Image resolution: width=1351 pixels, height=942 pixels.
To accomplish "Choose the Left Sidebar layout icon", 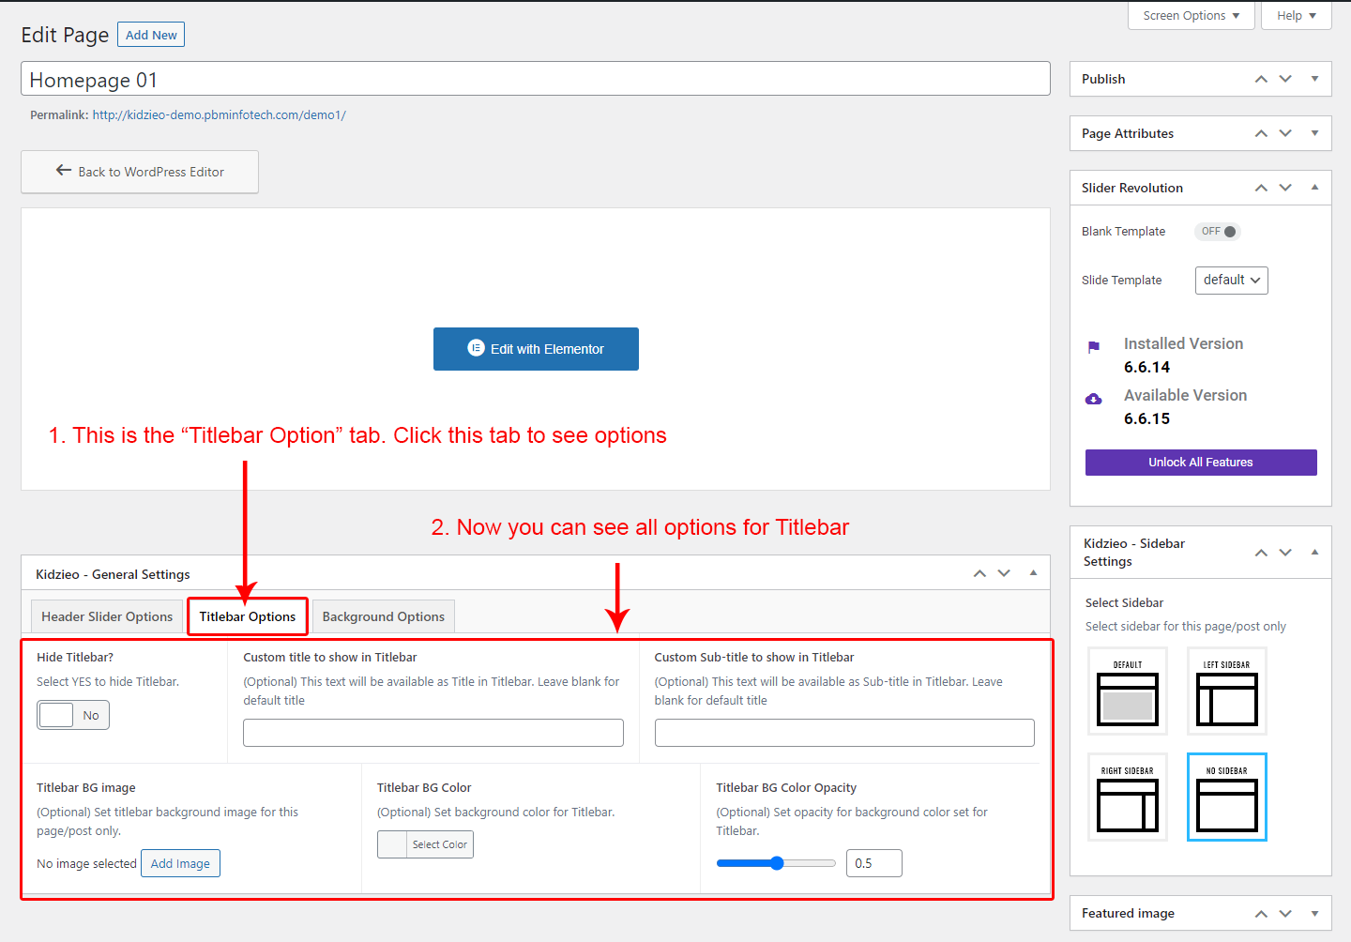I will coord(1226,691).
